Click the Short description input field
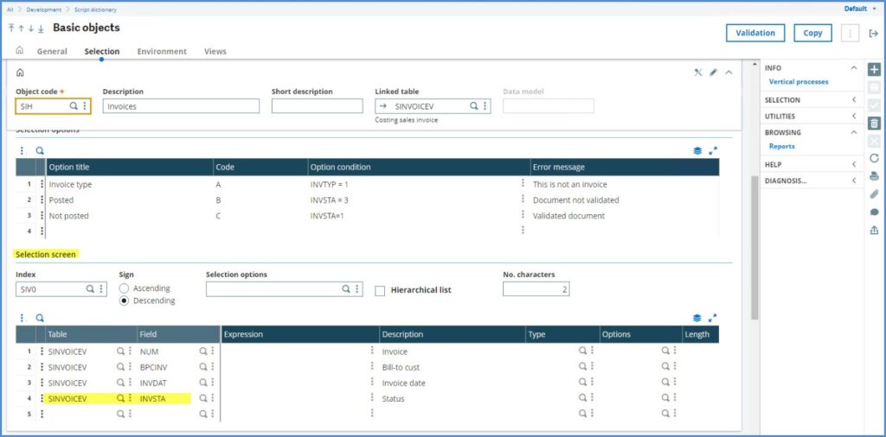 click(x=317, y=106)
